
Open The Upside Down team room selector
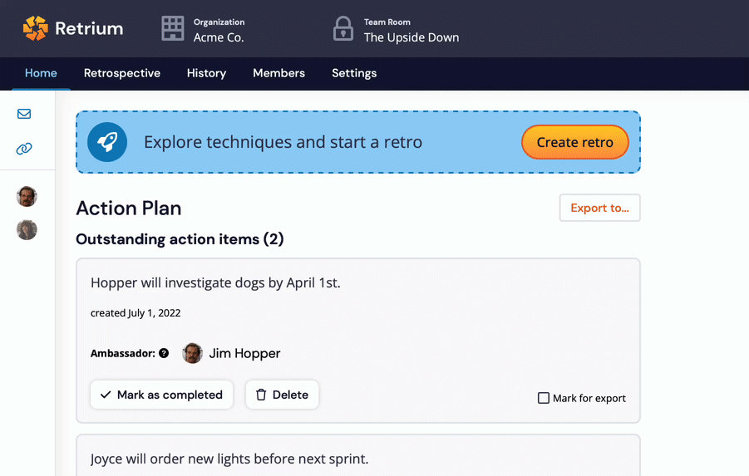pos(411,37)
